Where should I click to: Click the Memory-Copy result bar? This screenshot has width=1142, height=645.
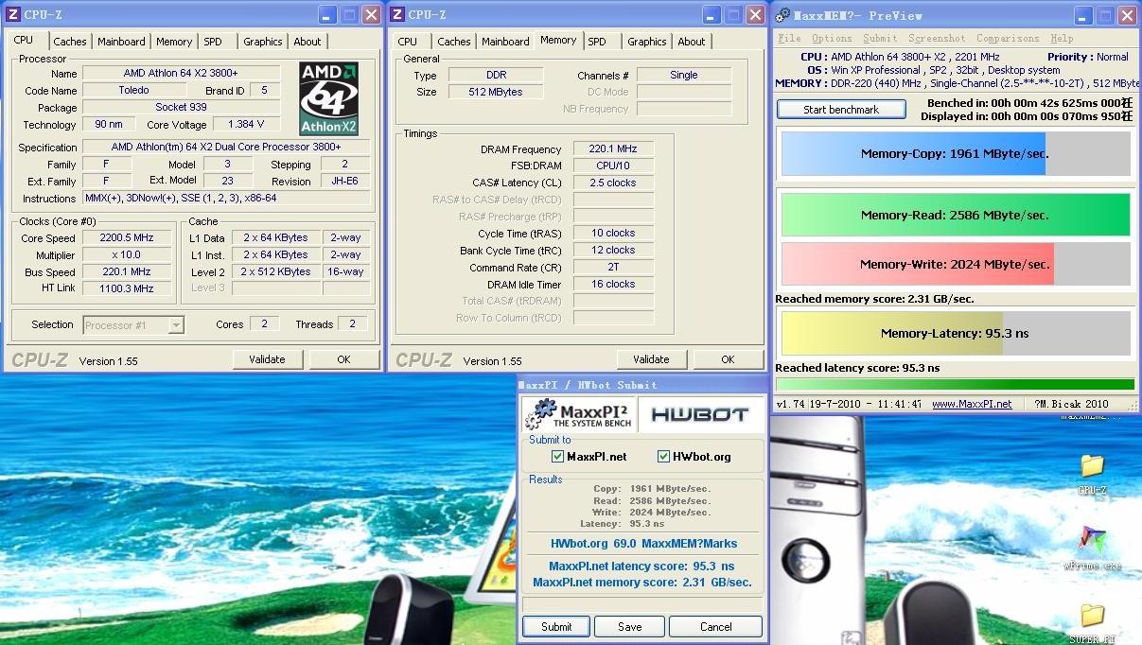(x=956, y=153)
